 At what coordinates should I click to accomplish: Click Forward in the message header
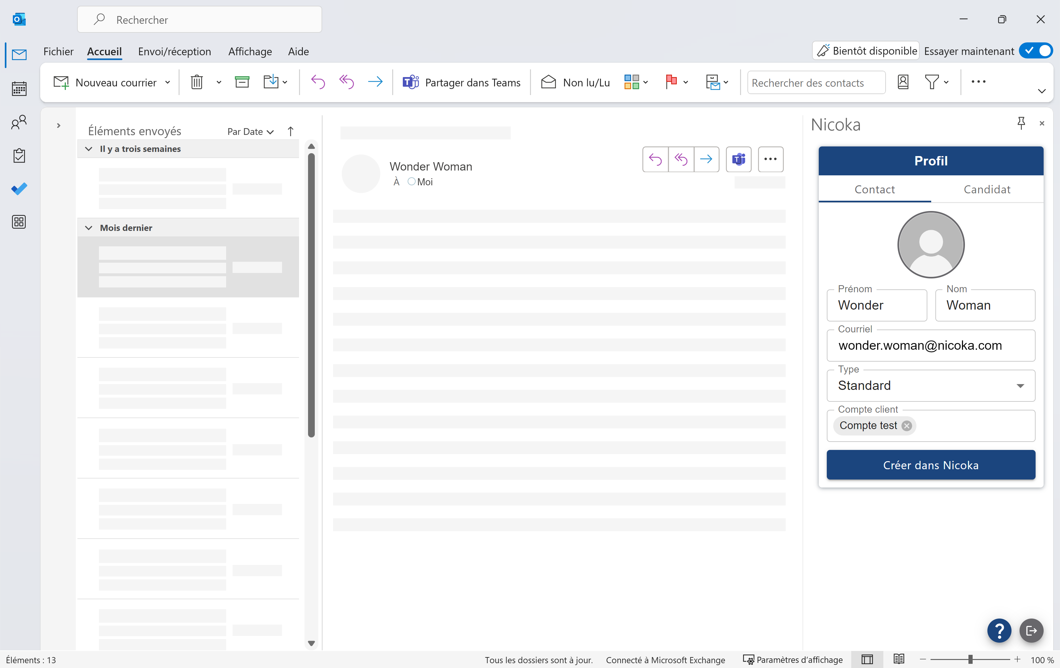[x=707, y=159]
